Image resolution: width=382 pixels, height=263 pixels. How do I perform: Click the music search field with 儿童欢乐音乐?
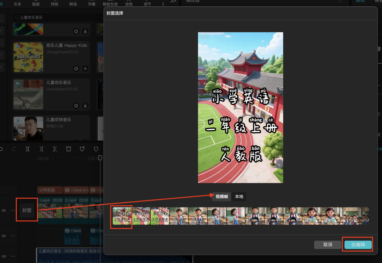[x=53, y=17]
